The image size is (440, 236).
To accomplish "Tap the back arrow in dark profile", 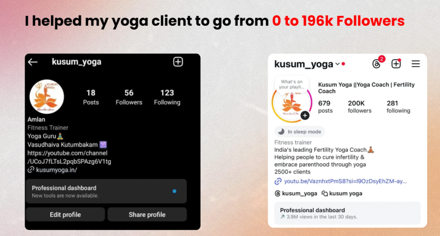I will click(33, 62).
